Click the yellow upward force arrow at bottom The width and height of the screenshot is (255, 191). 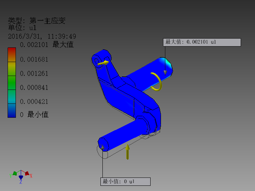(127, 152)
